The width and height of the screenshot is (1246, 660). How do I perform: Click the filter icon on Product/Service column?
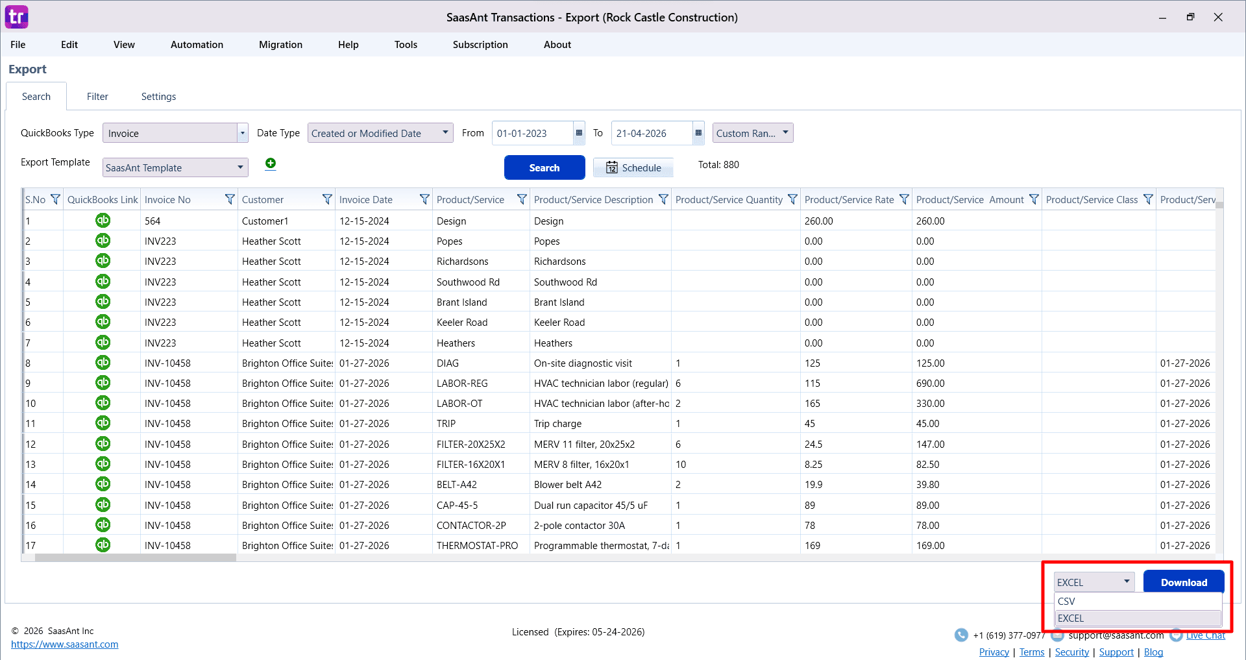point(522,199)
